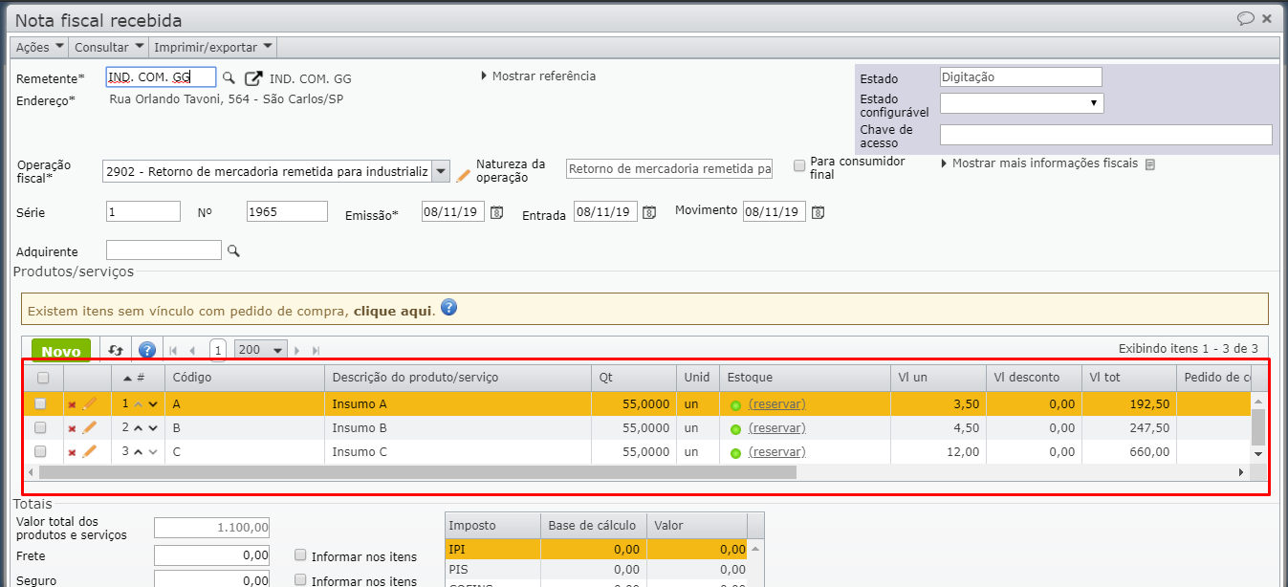The image size is (1288, 587).
Task: Move Insumo C row up
Action: click(138, 452)
